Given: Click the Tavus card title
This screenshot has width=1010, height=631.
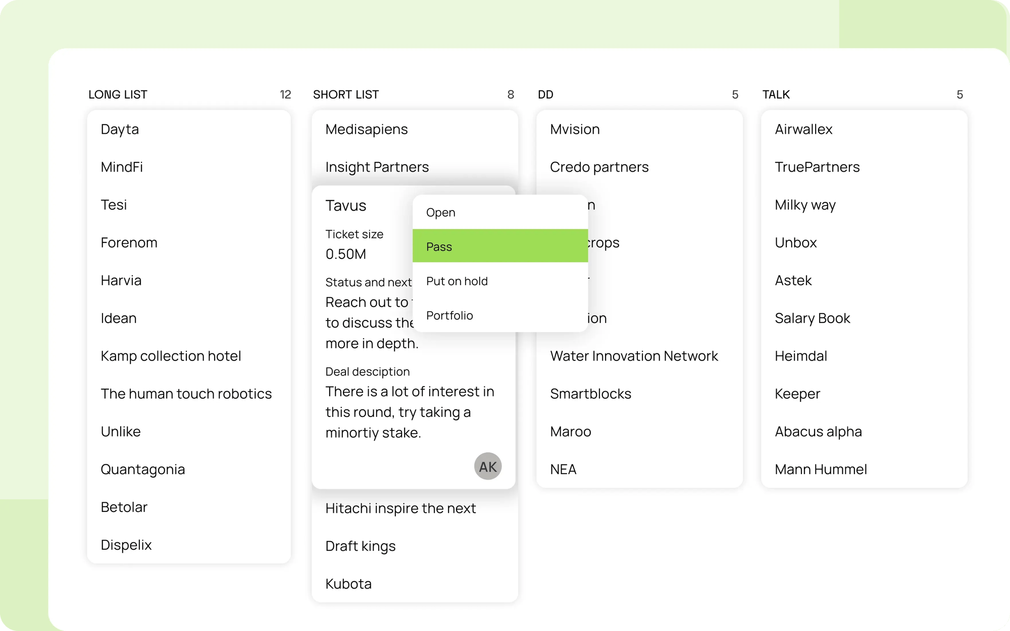Looking at the screenshot, I should coord(345,205).
